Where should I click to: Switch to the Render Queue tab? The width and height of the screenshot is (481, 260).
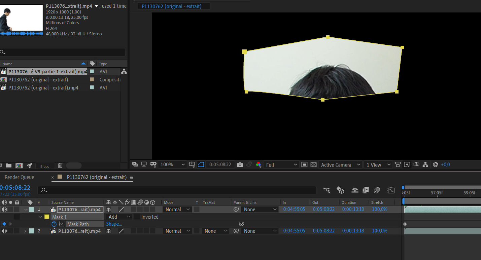(19, 177)
